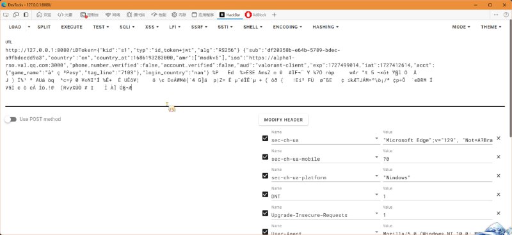Image resolution: width=512 pixels, height=235 pixels.
Task: Edit the "Windows" platform value field
Action: [438, 177]
